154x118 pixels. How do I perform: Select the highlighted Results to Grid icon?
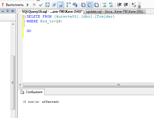pos(90,5)
